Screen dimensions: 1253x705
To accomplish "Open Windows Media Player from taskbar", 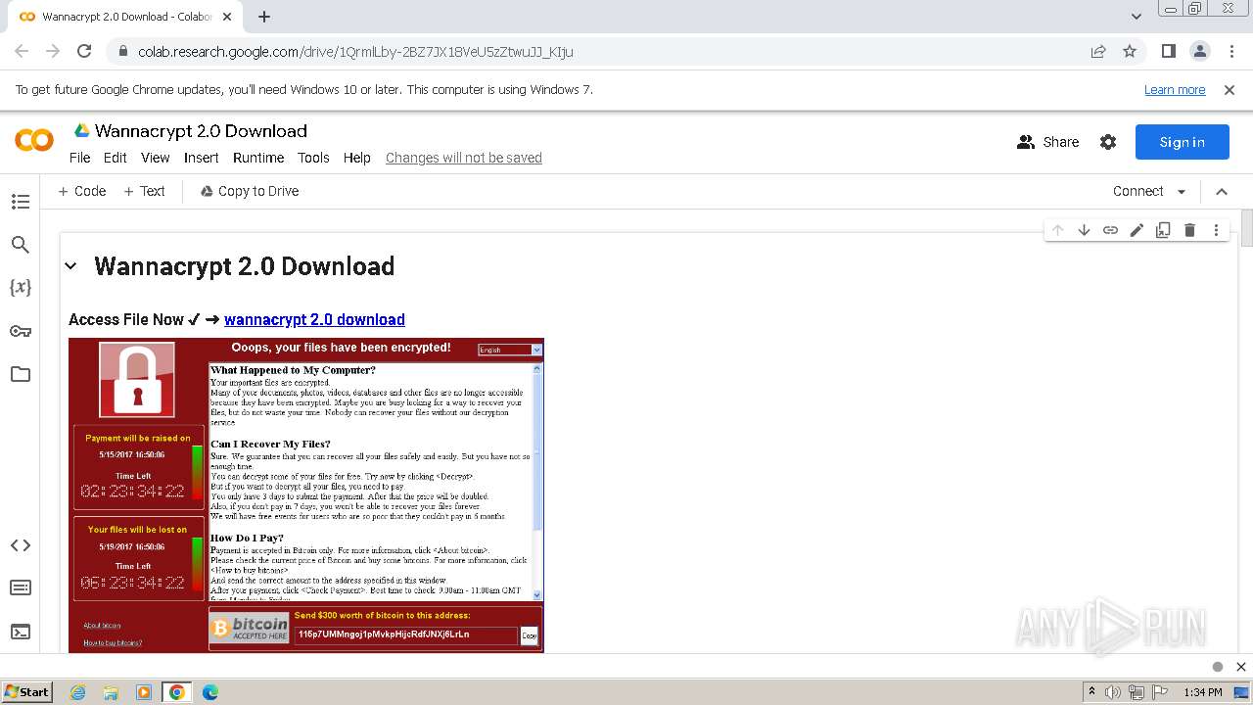I will pyautogui.click(x=144, y=692).
